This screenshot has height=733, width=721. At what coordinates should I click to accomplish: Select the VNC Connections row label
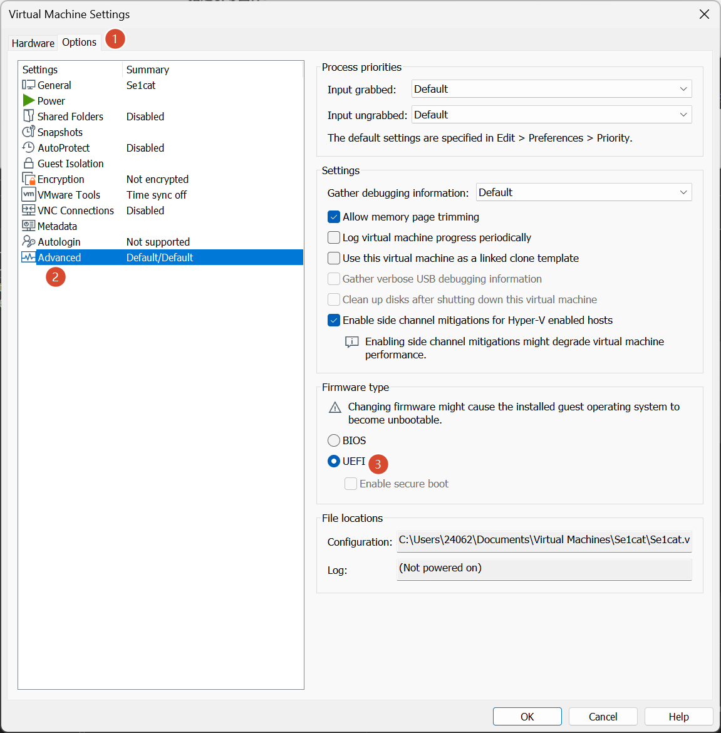point(76,211)
